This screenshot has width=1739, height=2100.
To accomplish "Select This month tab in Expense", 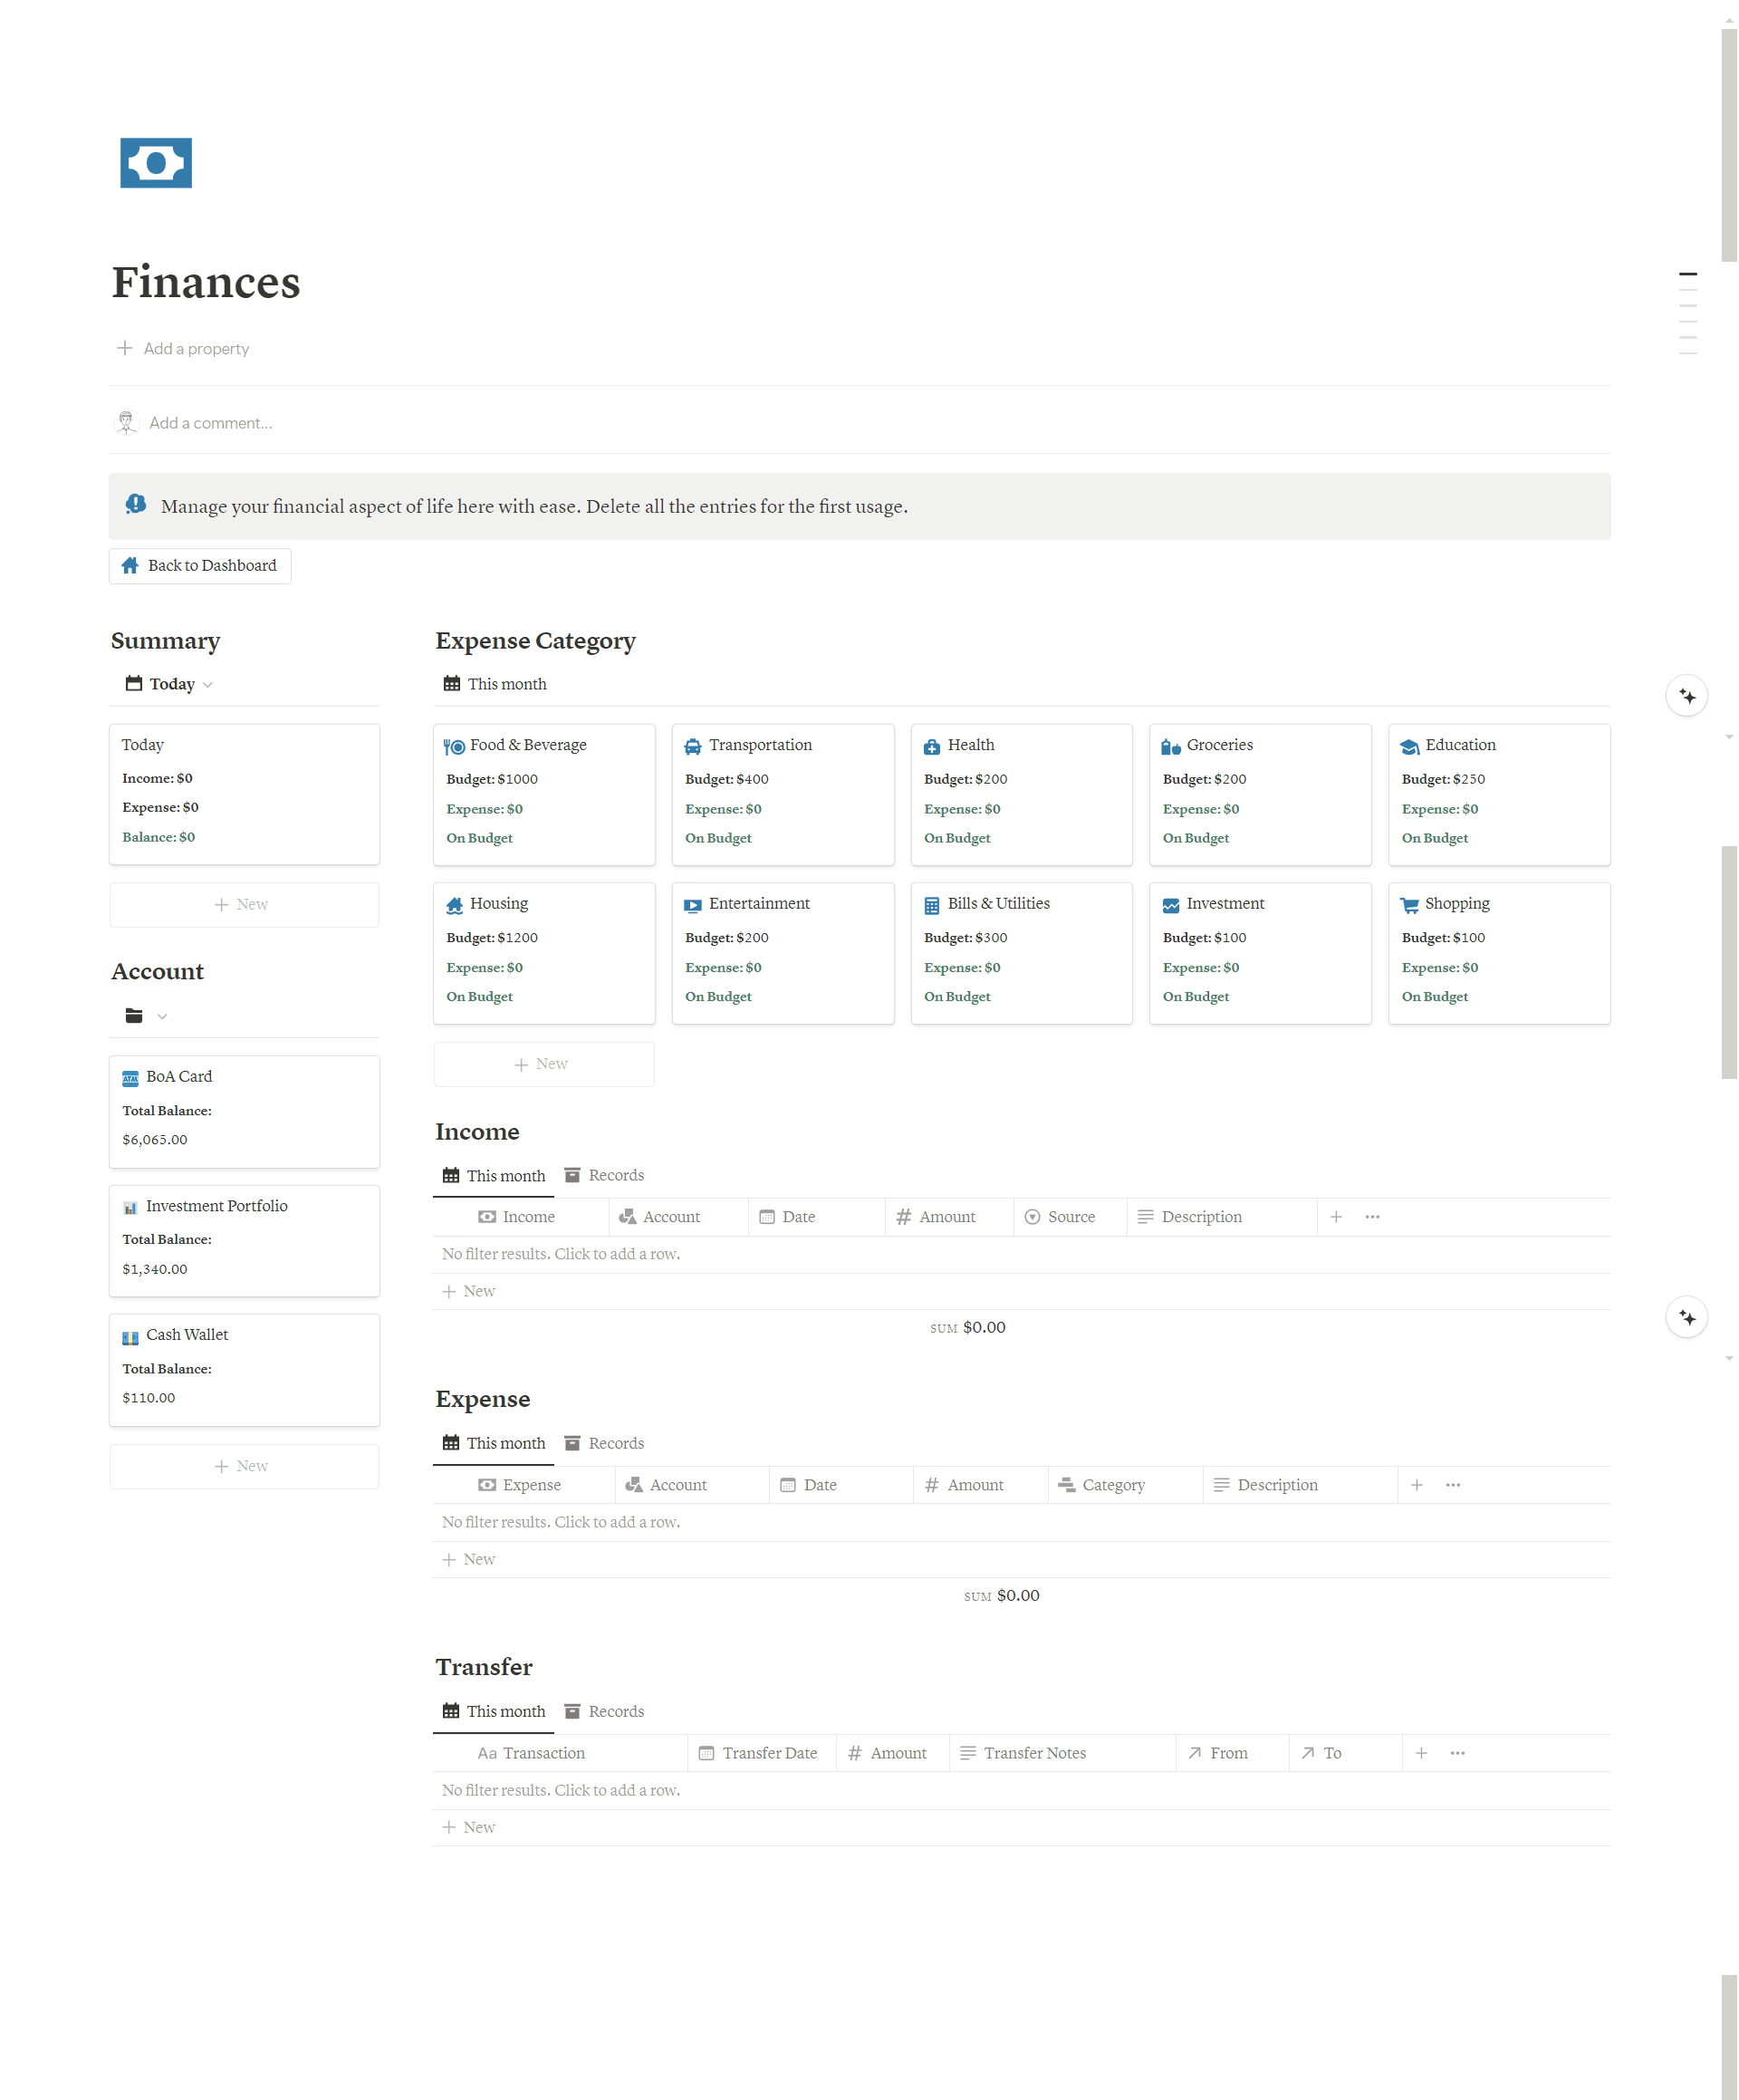I will (494, 1443).
